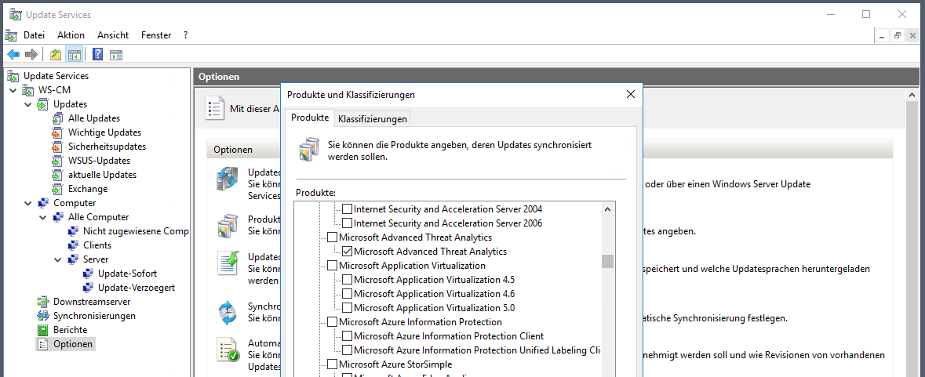Image resolution: width=925 pixels, height=377 pixels.
Task: Click the Produkte list scrollbar thumb
Action: click(x=607, y=261)
